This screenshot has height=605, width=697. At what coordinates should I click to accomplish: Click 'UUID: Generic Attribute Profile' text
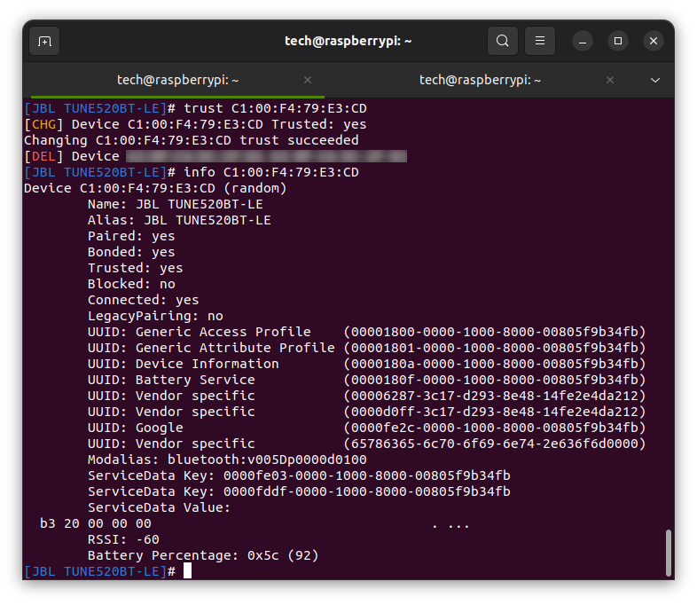coord(211,348)
